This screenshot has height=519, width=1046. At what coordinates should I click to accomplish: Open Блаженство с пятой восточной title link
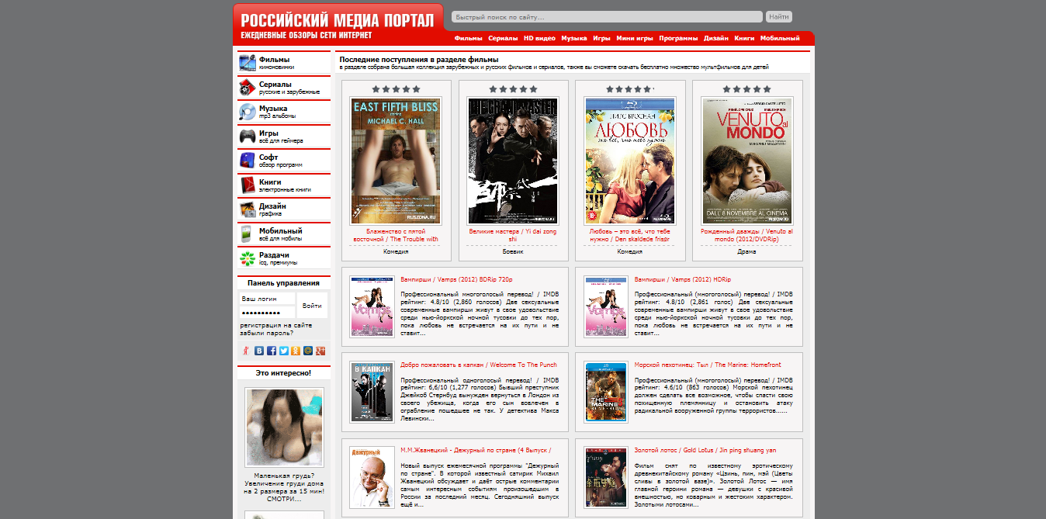[396, 235]
